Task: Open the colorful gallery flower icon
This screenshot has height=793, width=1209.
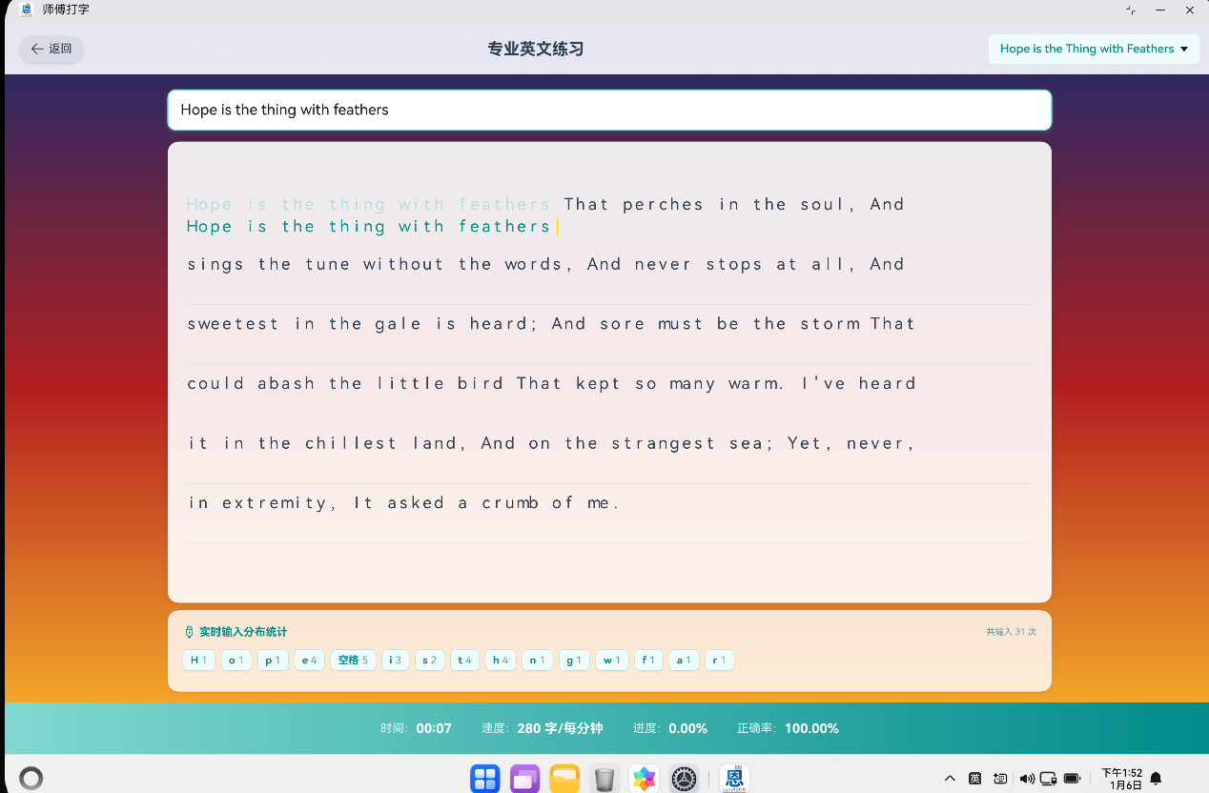Action: [645, 779]
